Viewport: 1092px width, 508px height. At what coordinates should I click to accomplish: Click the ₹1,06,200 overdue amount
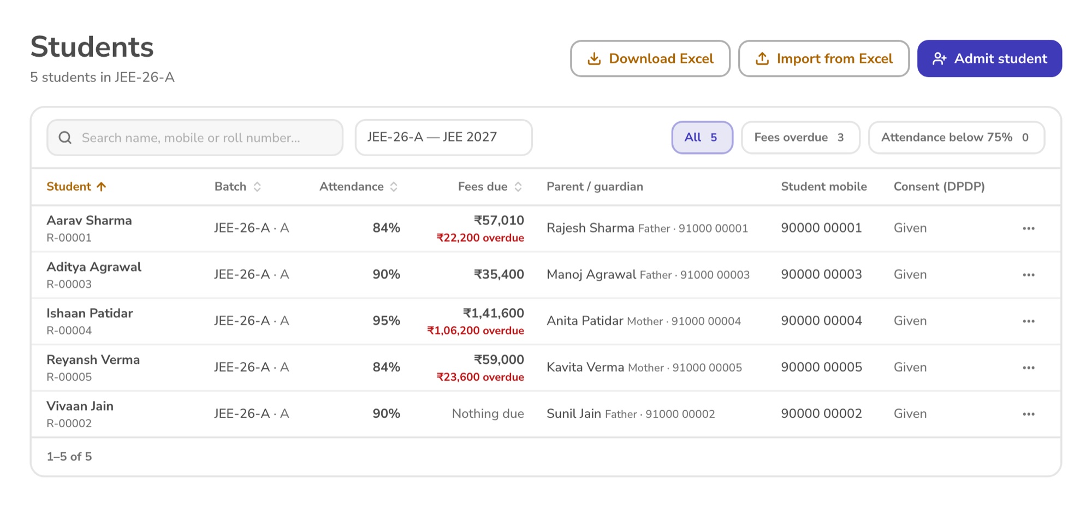coord(475,330)
